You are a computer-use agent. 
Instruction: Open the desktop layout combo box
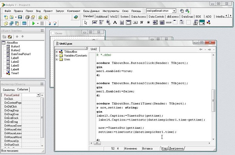[161, 11]
